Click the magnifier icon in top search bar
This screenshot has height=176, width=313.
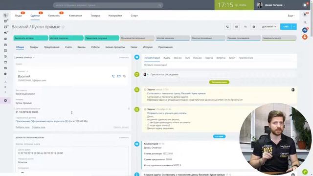tap(160, 5)
